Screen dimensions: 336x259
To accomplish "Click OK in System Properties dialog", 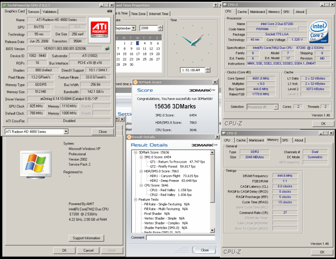I will pos(64,250).
